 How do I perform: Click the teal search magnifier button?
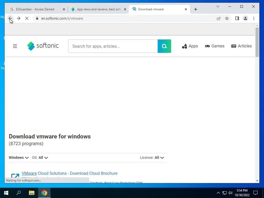point(164,46)
